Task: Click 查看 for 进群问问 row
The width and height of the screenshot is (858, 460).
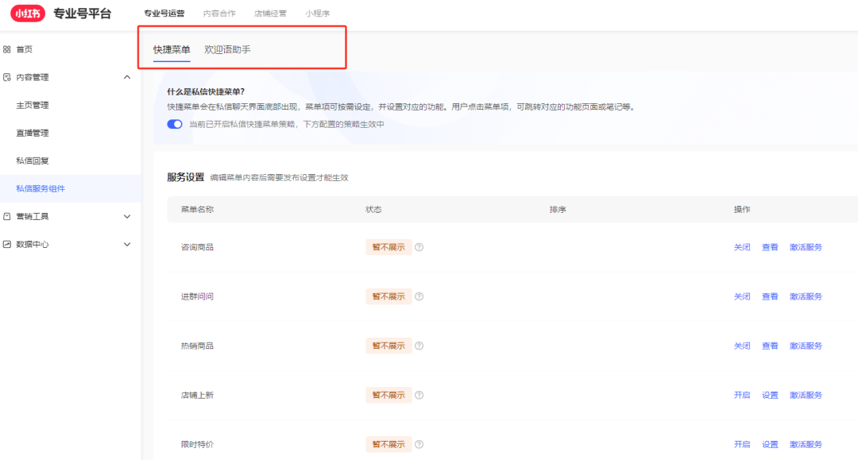Action: point(770,296)
